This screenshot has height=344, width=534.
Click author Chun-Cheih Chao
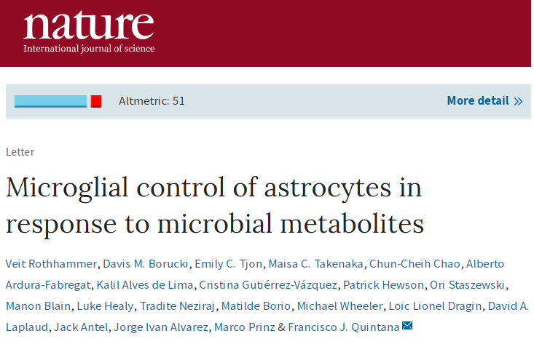coord(415,264)
